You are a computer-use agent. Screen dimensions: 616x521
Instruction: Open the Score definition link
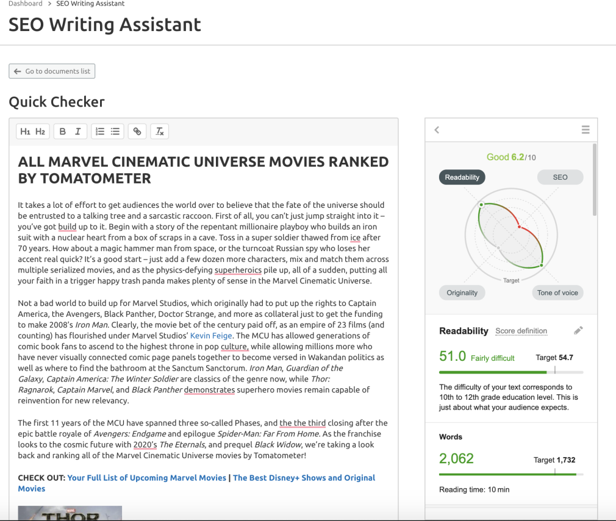(521, 331)
